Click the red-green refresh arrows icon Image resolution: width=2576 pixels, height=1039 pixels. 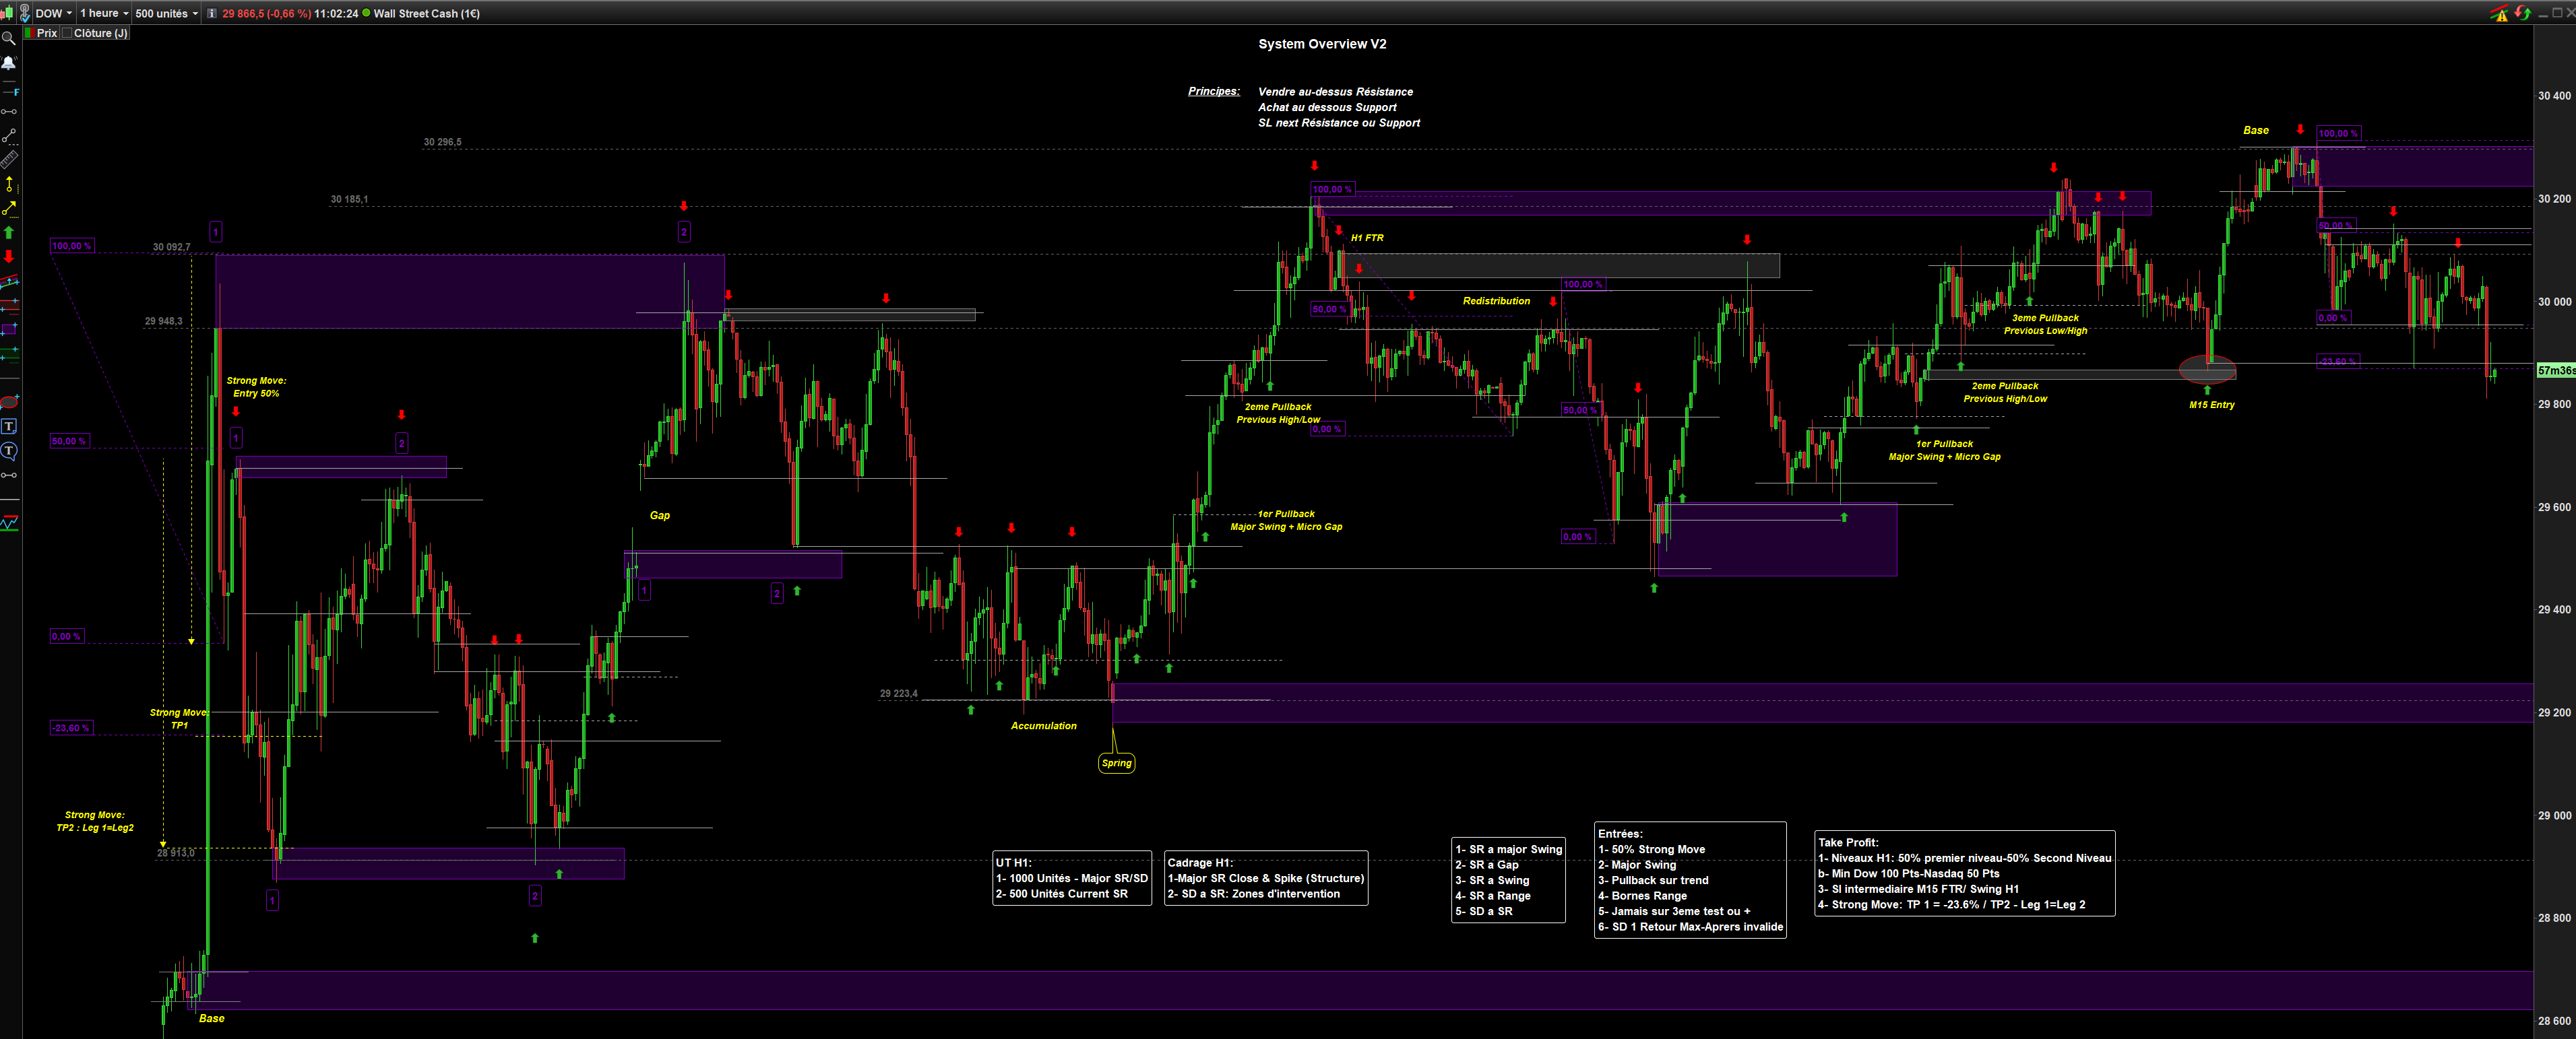pos(2523,13)
